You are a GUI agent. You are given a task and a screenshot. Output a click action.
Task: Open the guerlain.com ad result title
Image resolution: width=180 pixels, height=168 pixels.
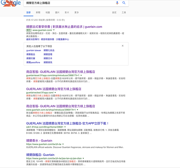[64, 27]
